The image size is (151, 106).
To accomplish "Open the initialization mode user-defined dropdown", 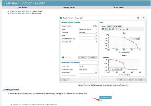I will 88,69.
